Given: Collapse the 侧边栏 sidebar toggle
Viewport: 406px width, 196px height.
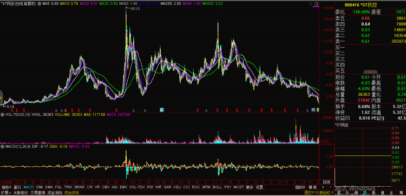Looking at the screenshot, I should pyautogui.click(x=326, y=193).
